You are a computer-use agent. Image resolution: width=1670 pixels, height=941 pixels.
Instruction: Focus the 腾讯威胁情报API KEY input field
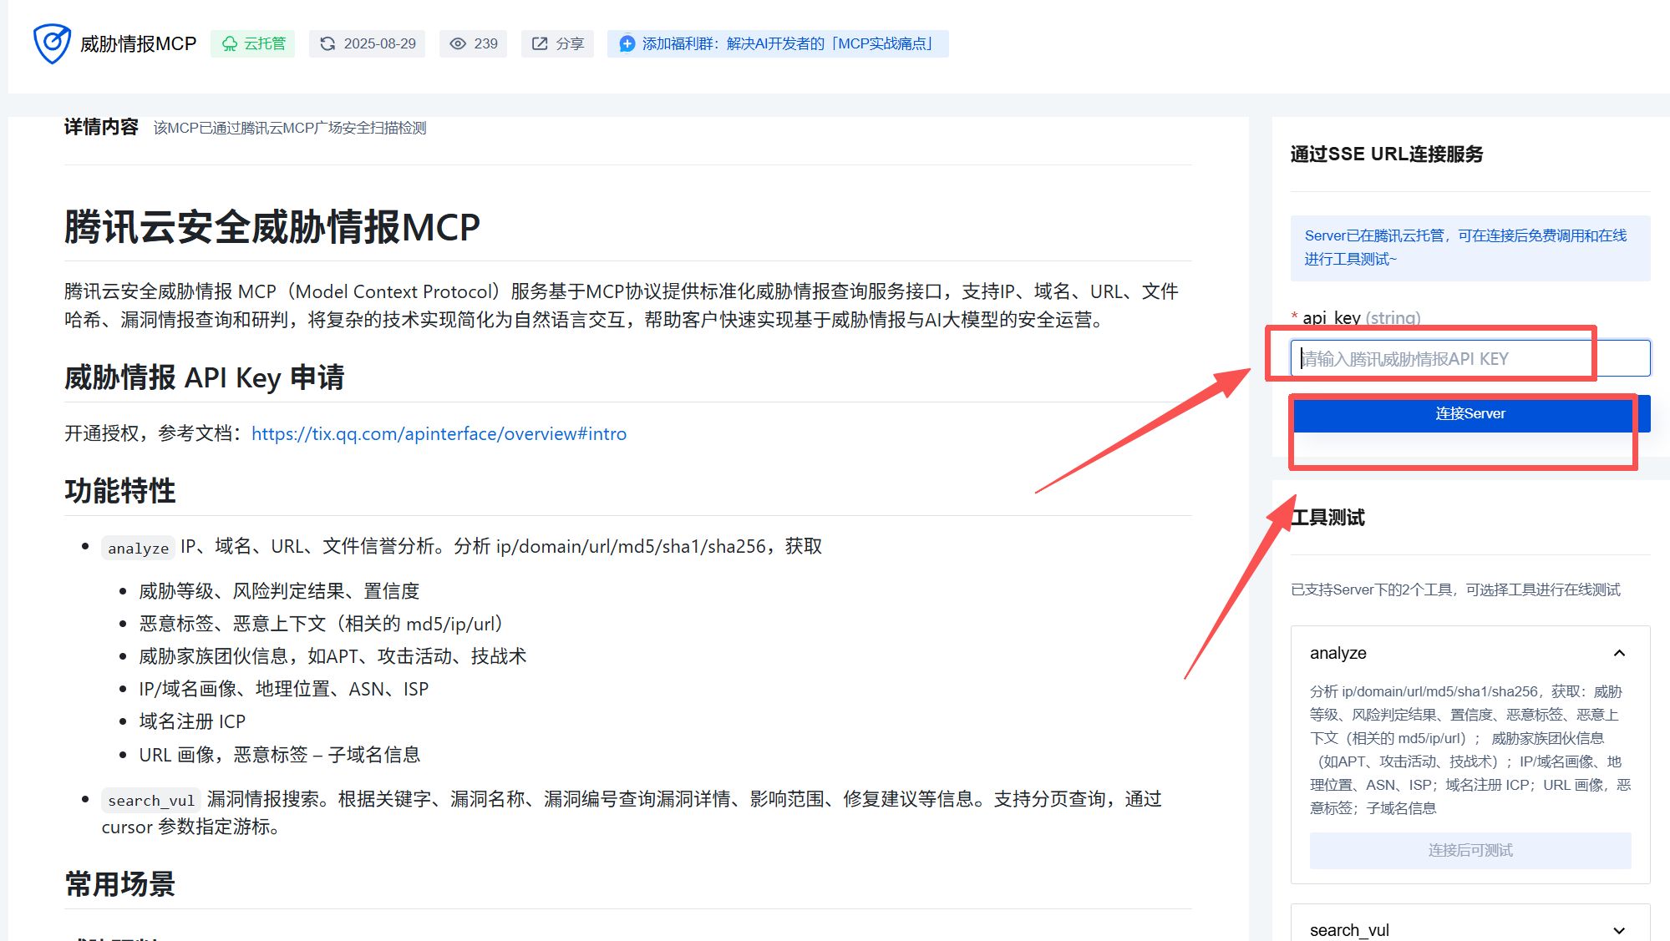point(1470,358)
